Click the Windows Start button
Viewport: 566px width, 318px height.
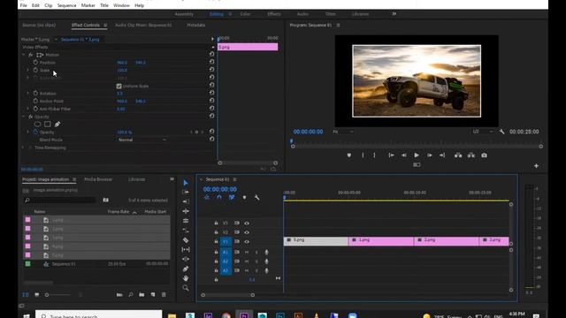pos(27,316)
